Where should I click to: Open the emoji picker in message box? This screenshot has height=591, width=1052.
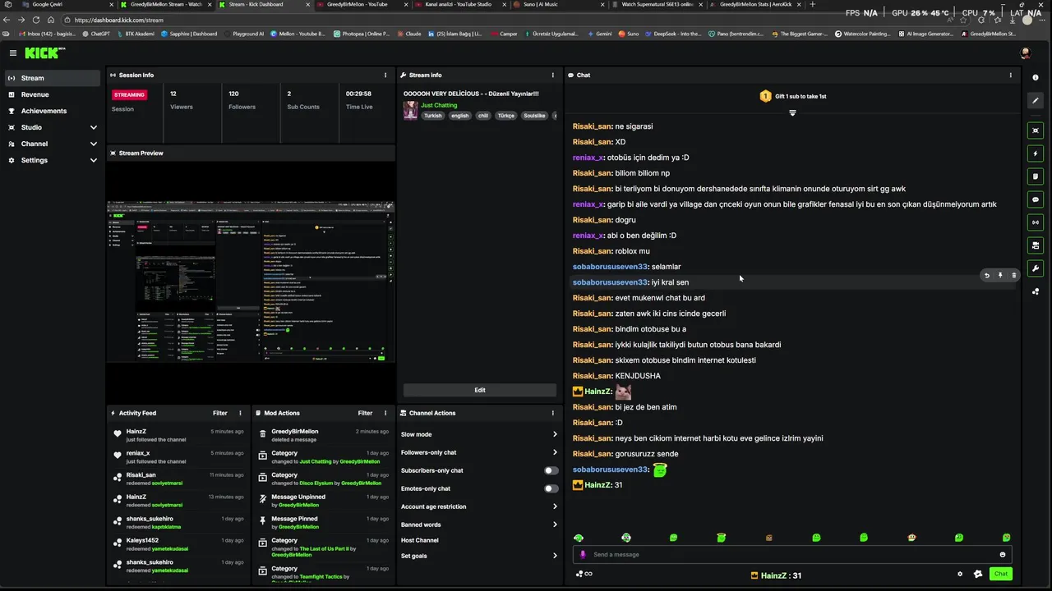pos(1002,554)
